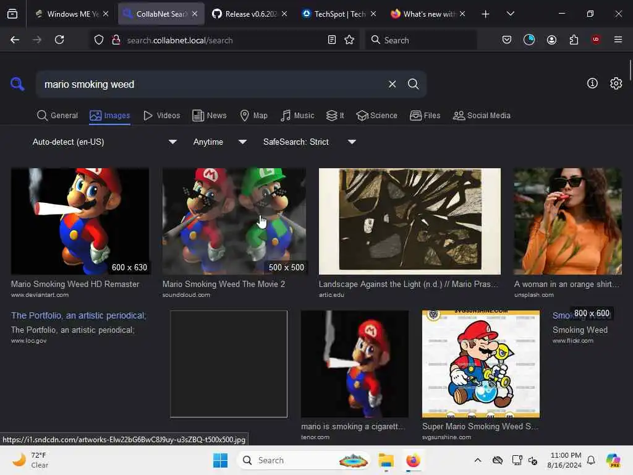This screenshot has height=475, width=633.
Task: Switch to the News category
Action: pyautogui.click(x=210, y=116)
